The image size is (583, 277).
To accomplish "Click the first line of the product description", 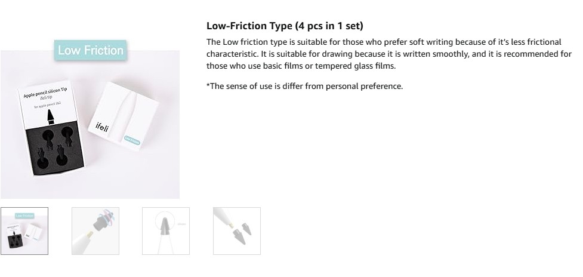I will 383,42.
